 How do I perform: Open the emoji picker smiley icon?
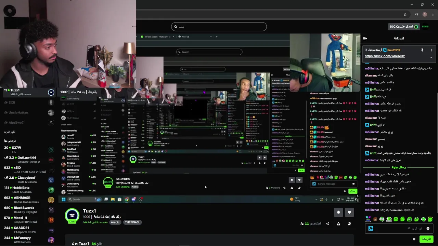point(428,228)
